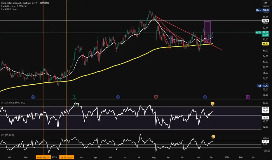Click the Jul label on the time axis
272x160 pixels.
pyautogui.click(x=138, y=157)
